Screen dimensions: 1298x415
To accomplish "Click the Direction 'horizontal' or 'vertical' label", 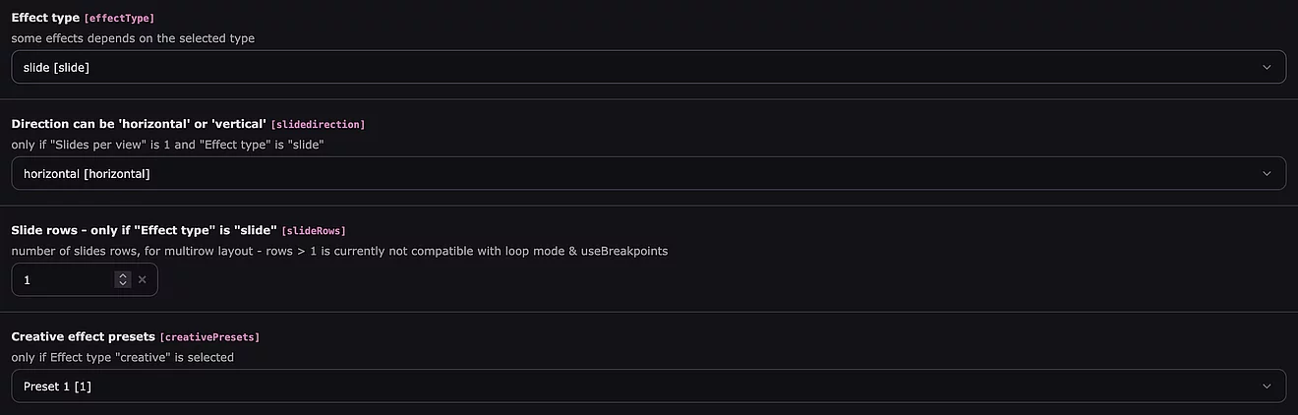I will pos(139,124).
